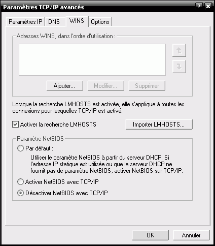This screenshot has height=246, width=215.
Task: Select Activer NetBIOS avec TCP/IP
Action: [x=20, y=182]
